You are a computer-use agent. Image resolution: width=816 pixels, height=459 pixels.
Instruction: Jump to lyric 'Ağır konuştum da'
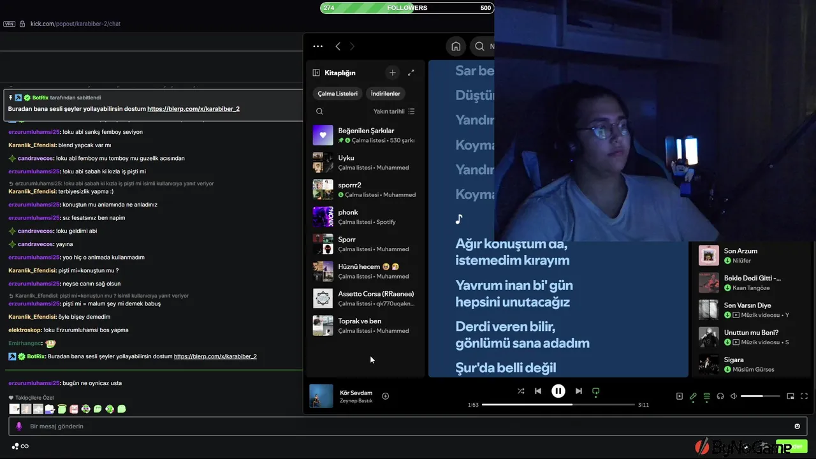[x=512, y=252]
